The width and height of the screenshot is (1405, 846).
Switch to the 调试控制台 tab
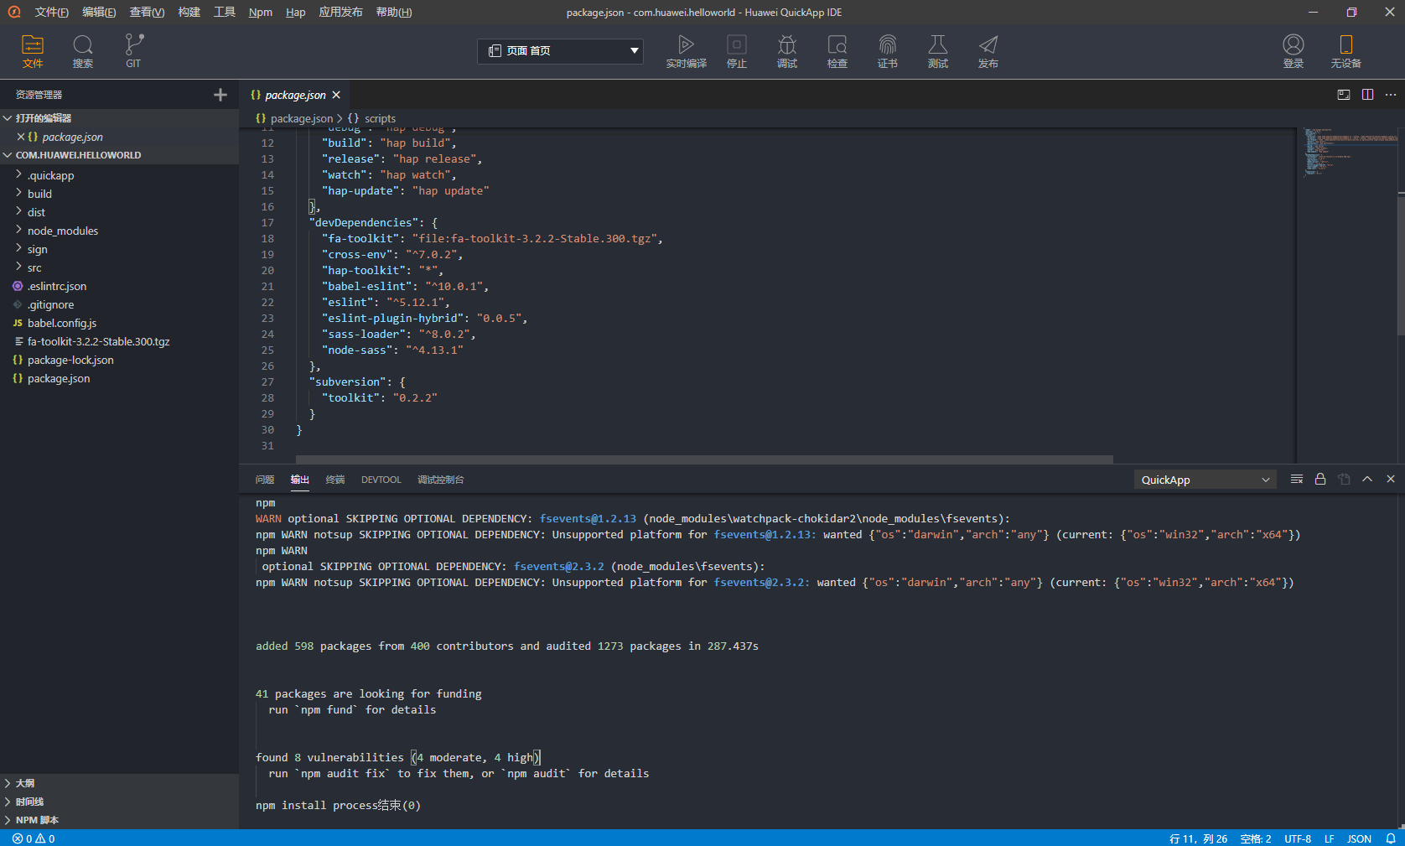(x=441, y=480)
